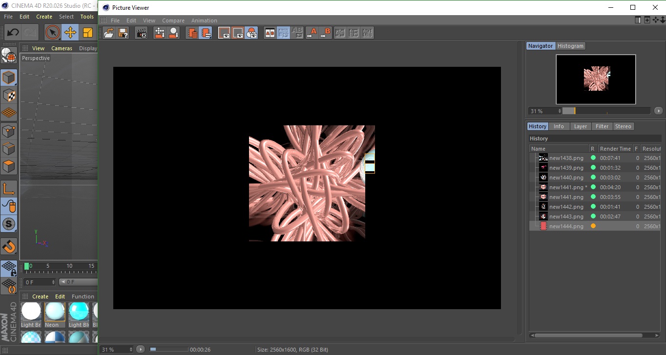The width and height of the screenshot is (666, 355).
Task: Adjust the Navigator 31 % zoom stepper
Action: click(560, 111)
